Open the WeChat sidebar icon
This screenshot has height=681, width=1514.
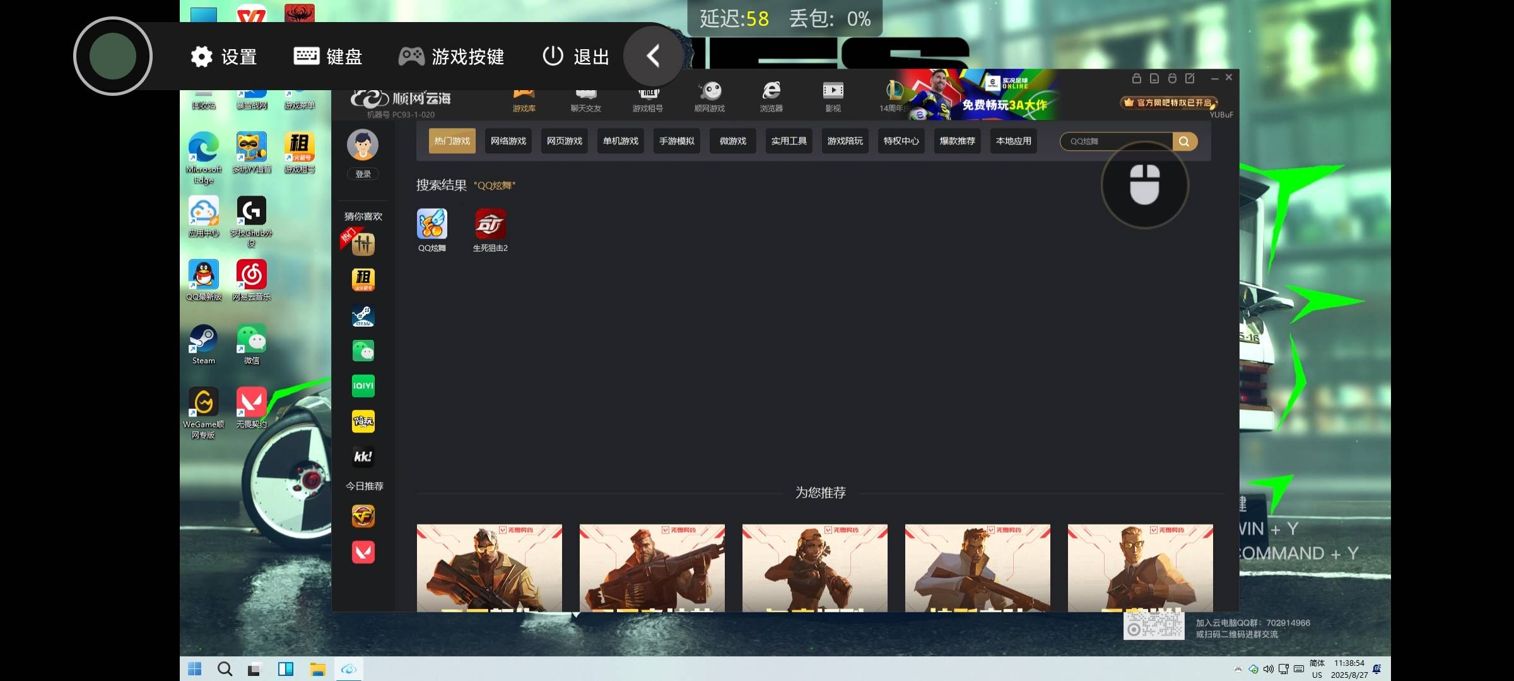[363, 351]
